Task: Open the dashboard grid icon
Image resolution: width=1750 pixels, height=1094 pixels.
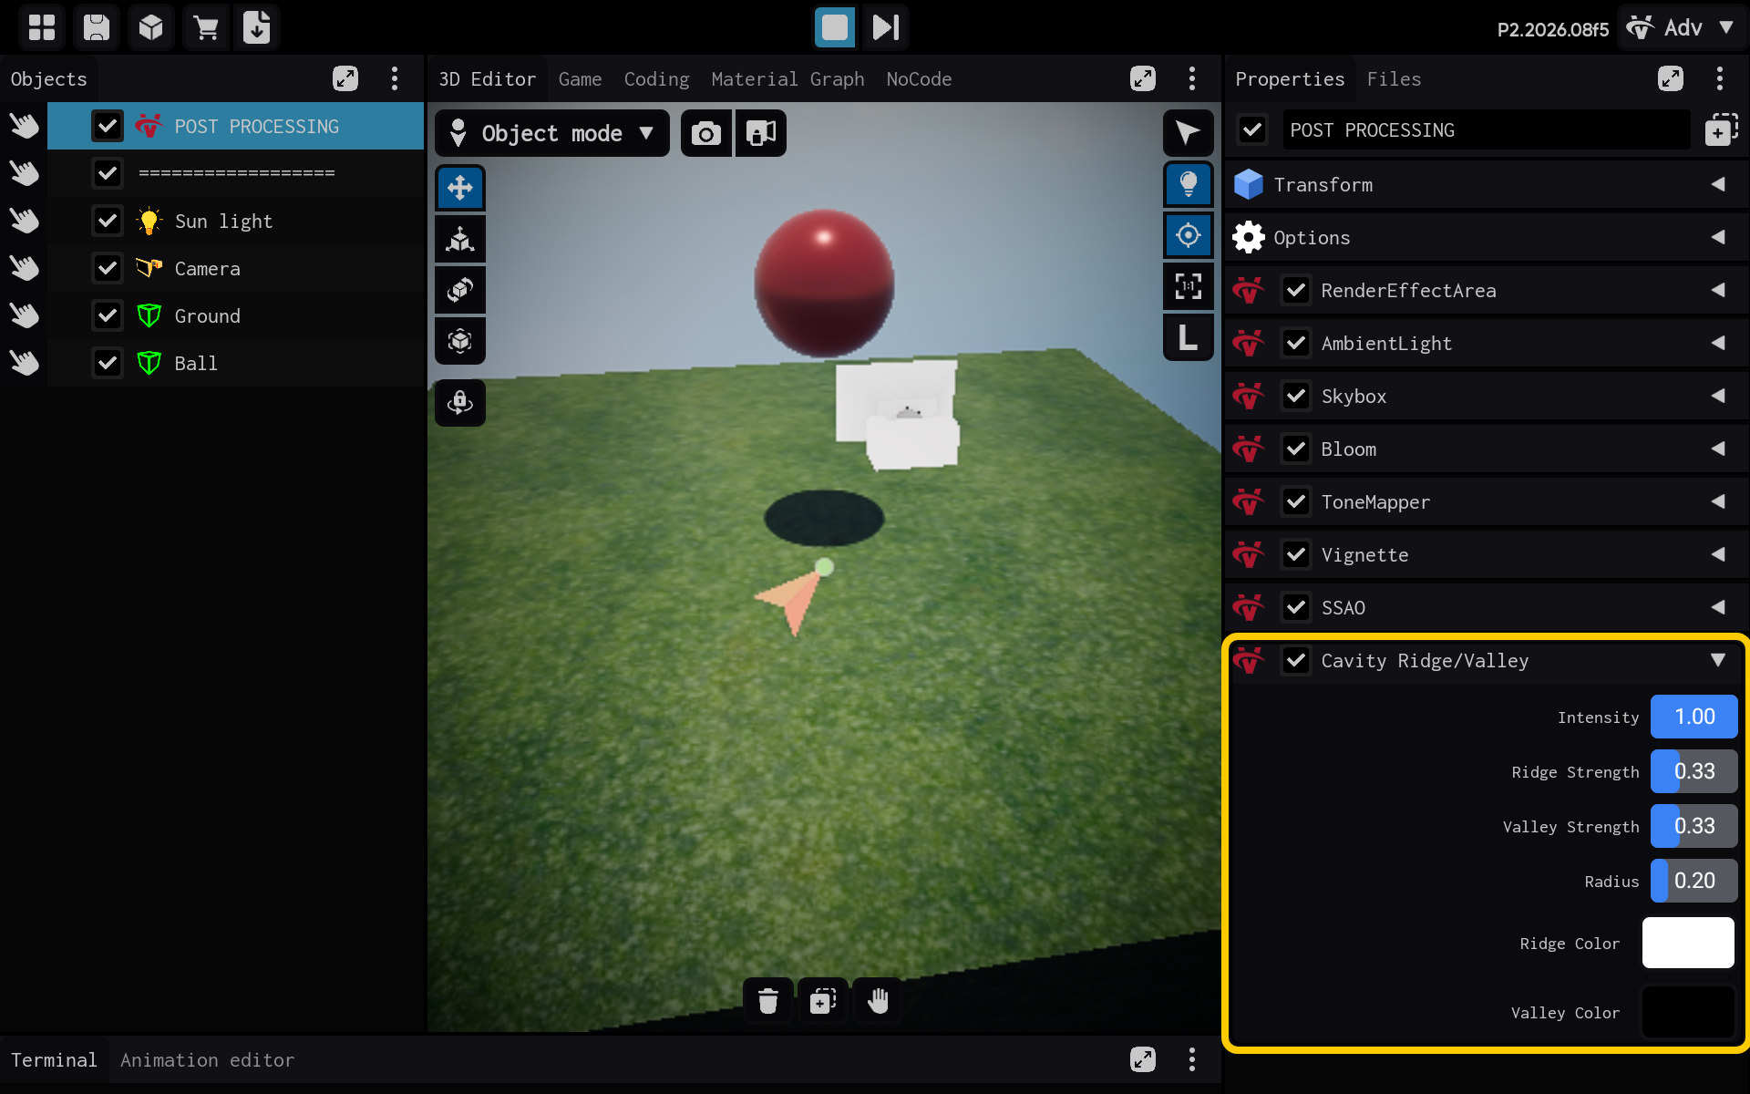Action: [42, 27]
